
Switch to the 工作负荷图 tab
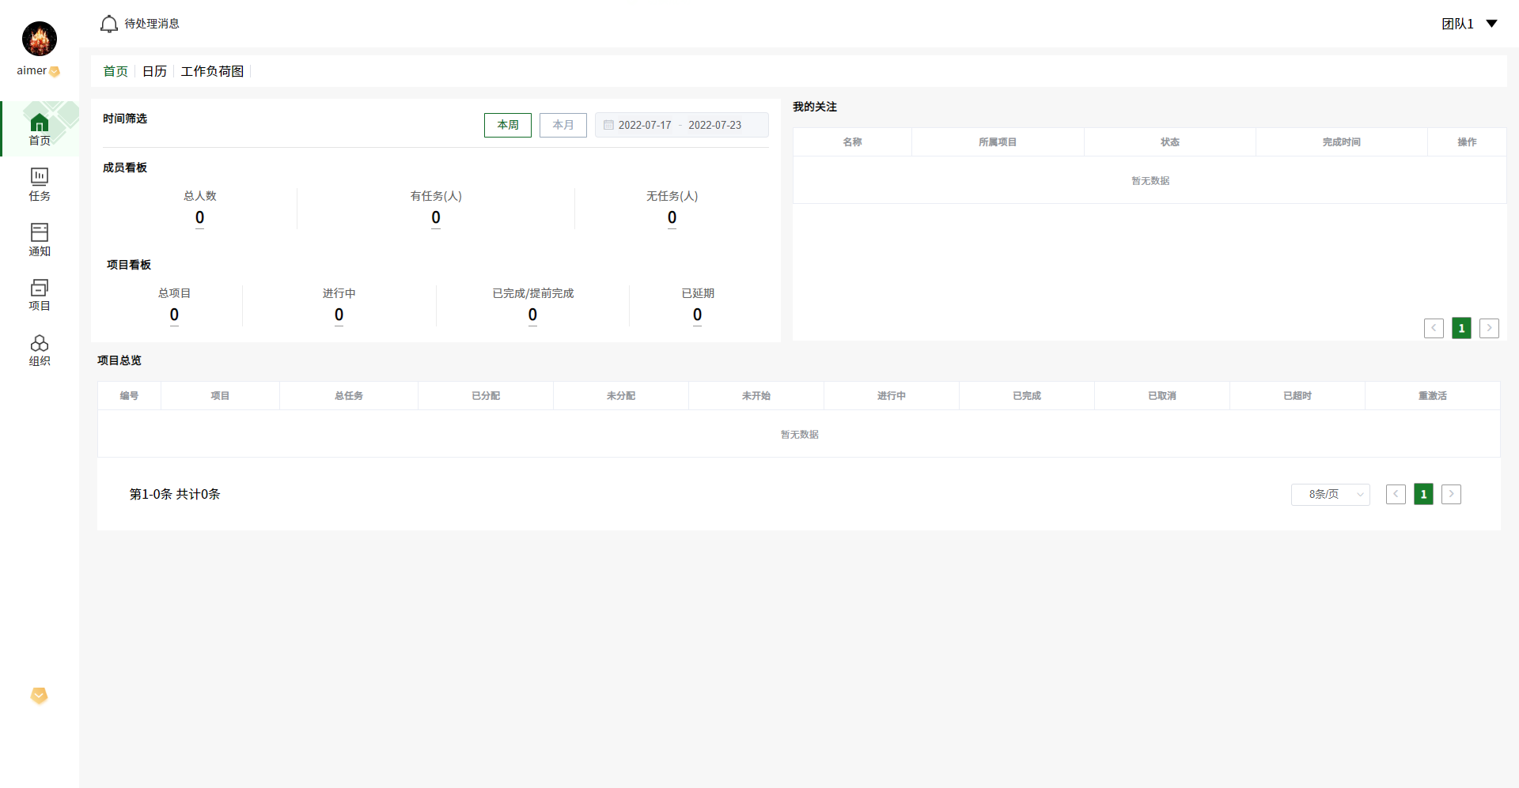(212, 71)
